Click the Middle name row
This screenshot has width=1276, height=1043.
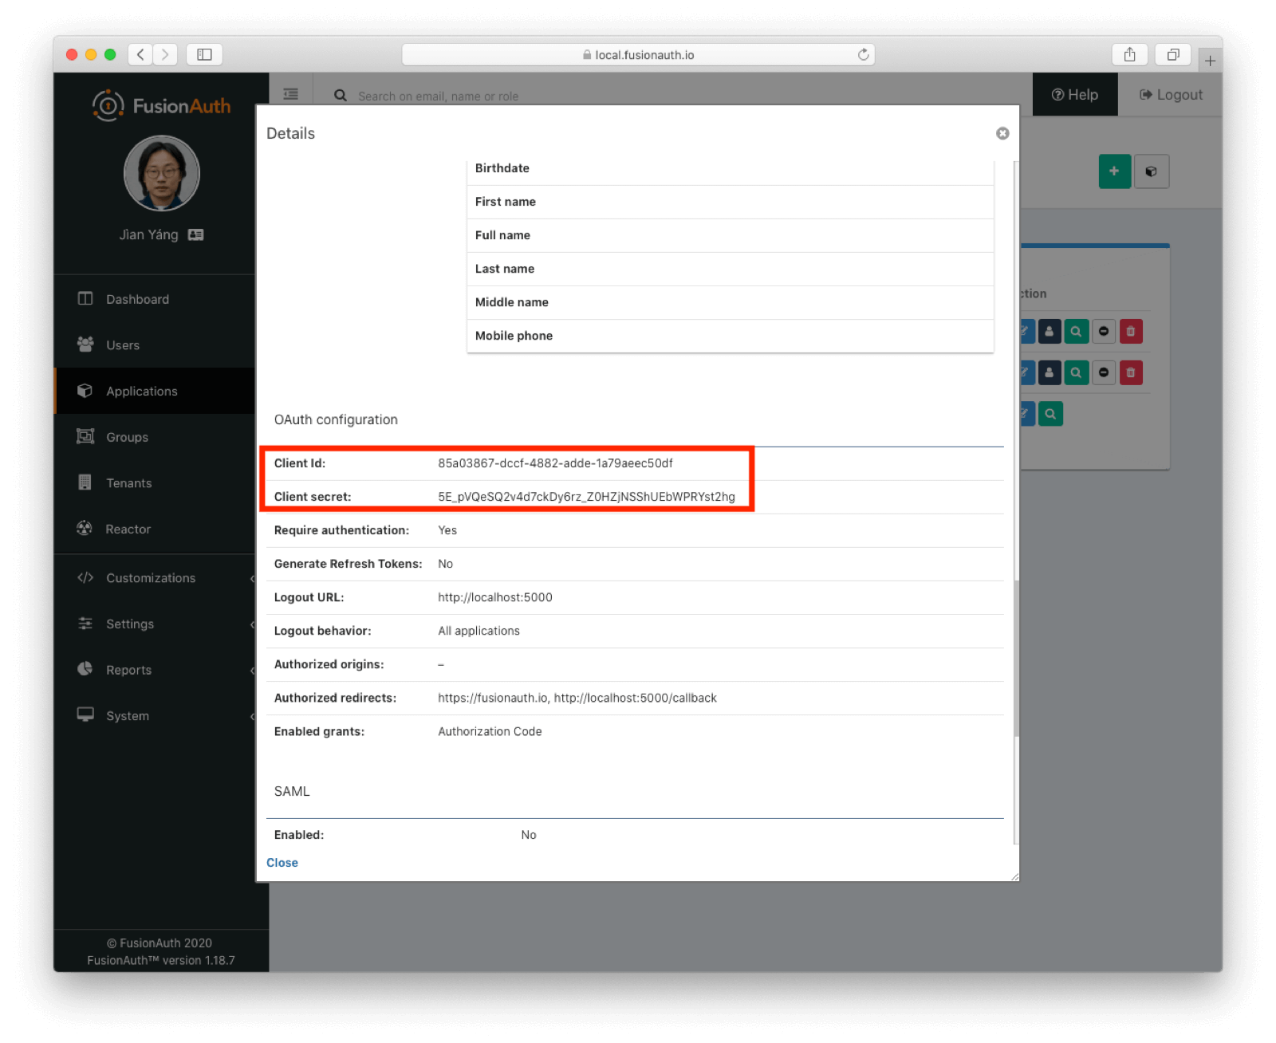[x=730, y=302]
